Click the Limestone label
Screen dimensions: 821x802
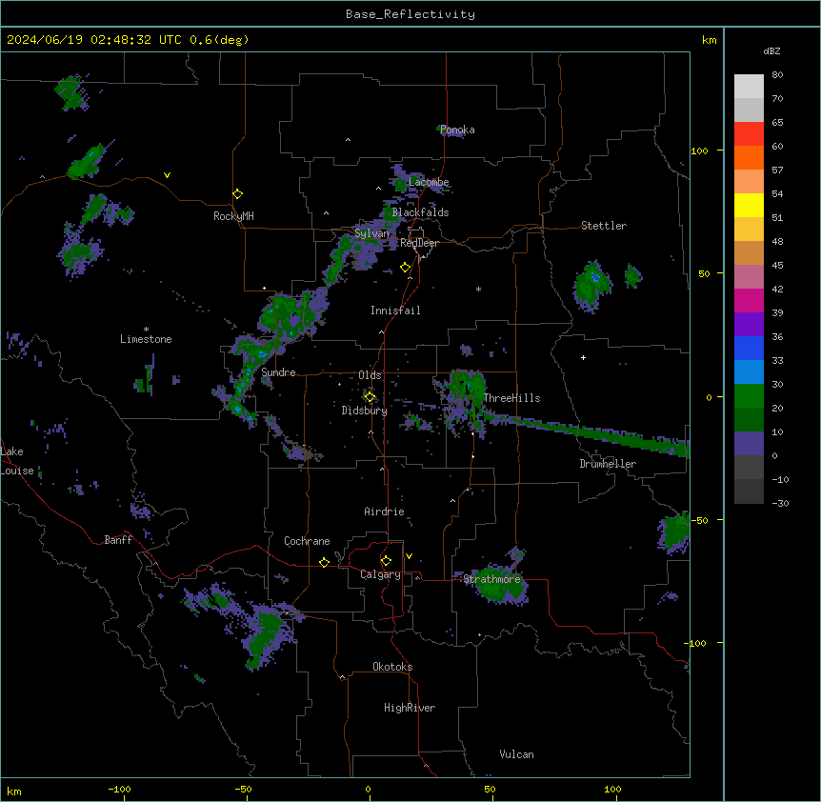tap(146, 339)
